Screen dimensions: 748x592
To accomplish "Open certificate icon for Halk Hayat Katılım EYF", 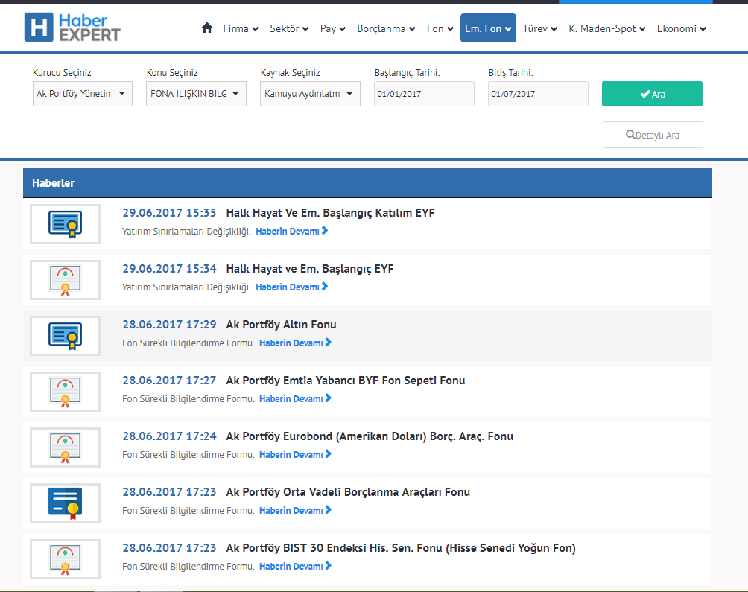I will (65, 224).
